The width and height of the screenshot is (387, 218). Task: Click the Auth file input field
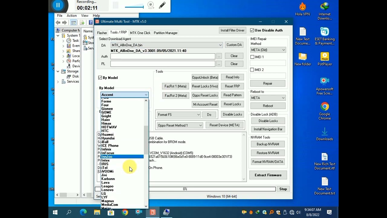pos(163,56)
